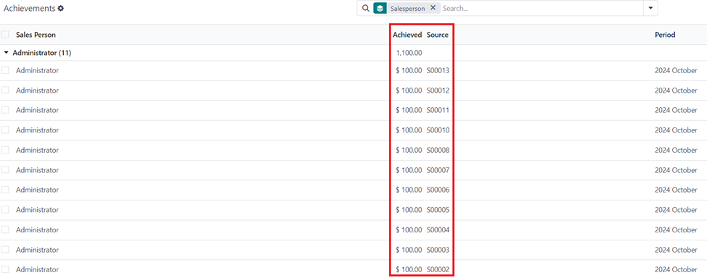The image size is (707, 278).
Task: Check the row with source S00005
Action: pos(5,210)
